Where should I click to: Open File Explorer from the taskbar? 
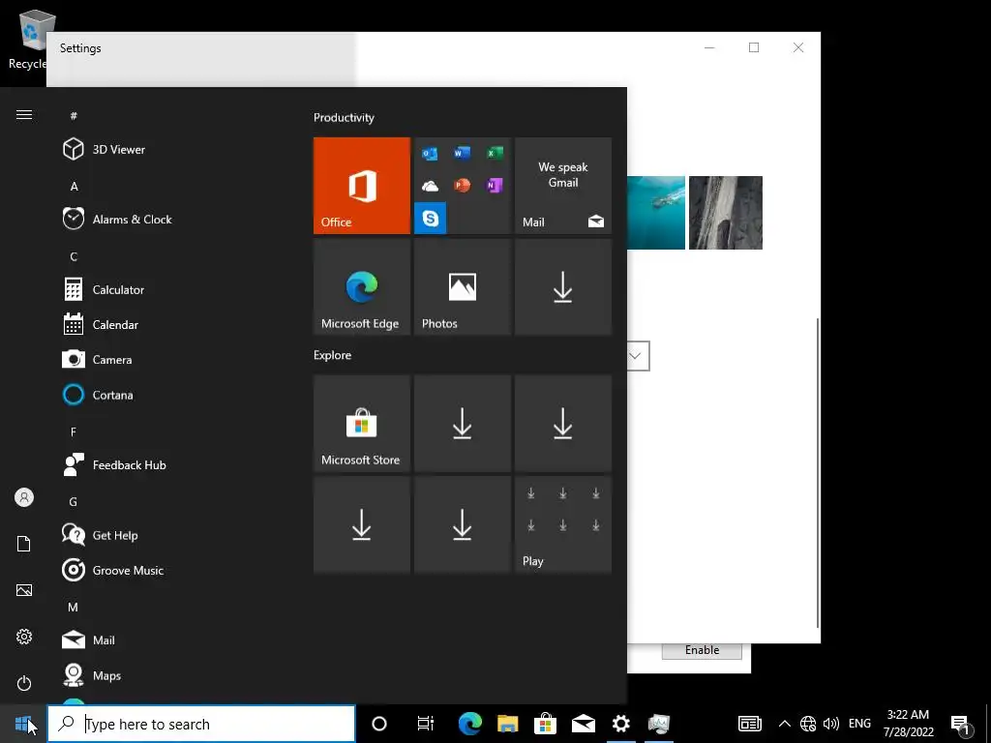pyautogui.click(x=507, y=724)
